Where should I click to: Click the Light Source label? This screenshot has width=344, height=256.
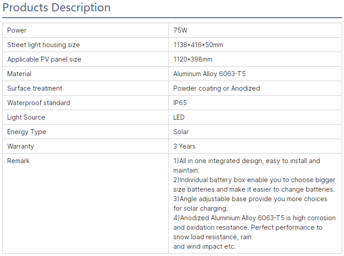26,117
